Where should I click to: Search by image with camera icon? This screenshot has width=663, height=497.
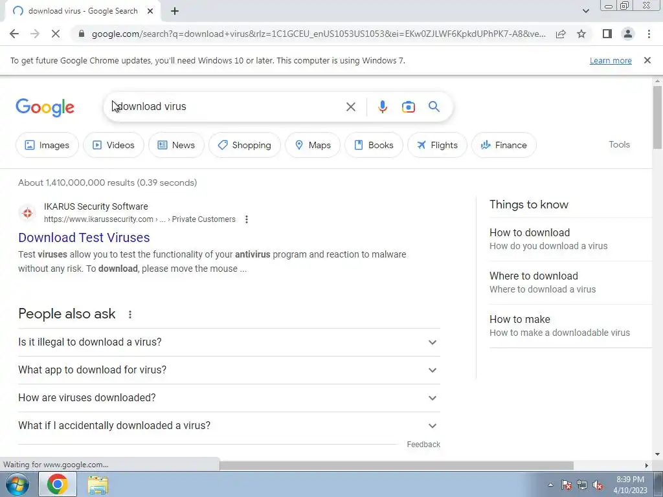coord(408,107)
